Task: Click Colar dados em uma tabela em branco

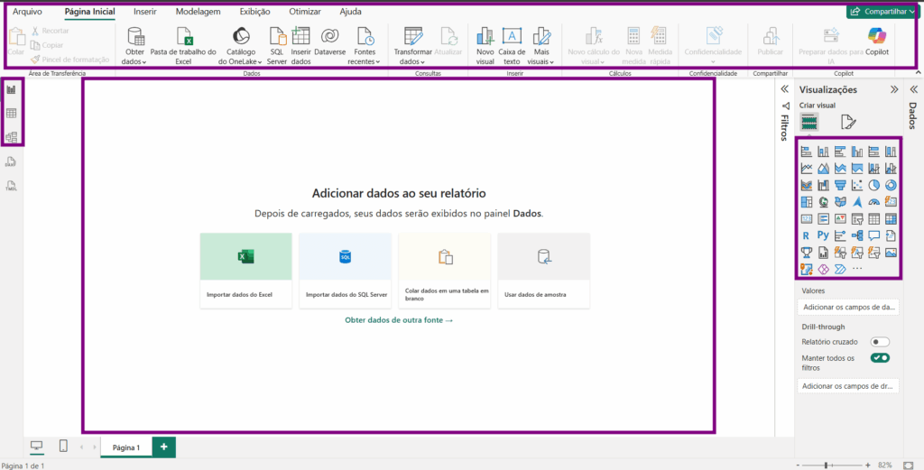Action: [x=444, y=270]
